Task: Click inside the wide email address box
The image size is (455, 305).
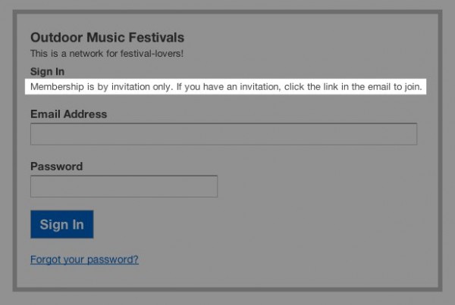Action: coord(224,134)
